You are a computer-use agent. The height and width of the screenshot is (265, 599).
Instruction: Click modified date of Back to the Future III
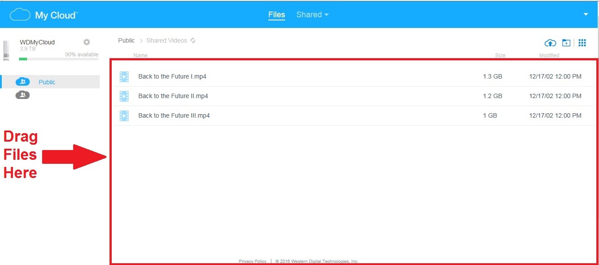click(x=555, y=115)
